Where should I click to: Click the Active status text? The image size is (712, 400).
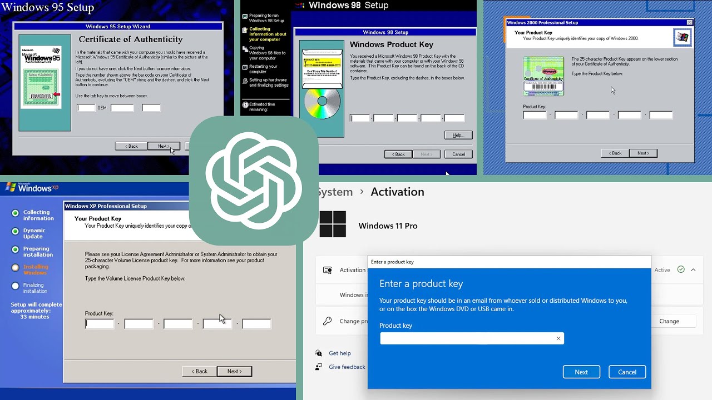(662, 270)
